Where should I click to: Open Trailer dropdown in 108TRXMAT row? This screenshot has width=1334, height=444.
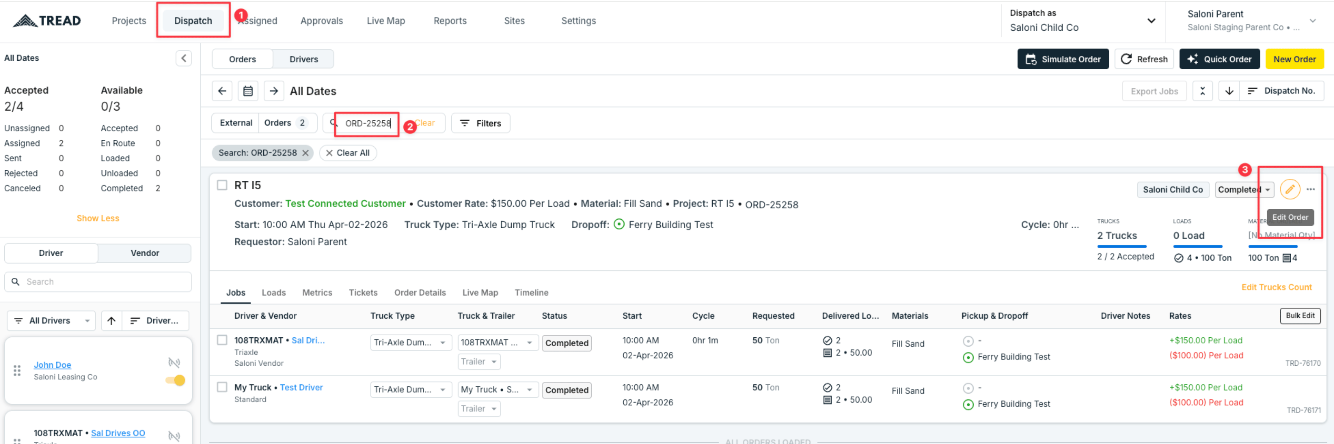pos(479,362)
